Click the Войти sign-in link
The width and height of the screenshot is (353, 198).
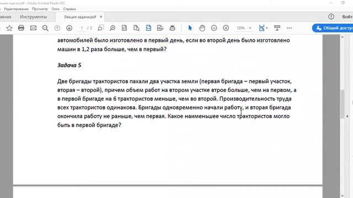click(347, 16)
